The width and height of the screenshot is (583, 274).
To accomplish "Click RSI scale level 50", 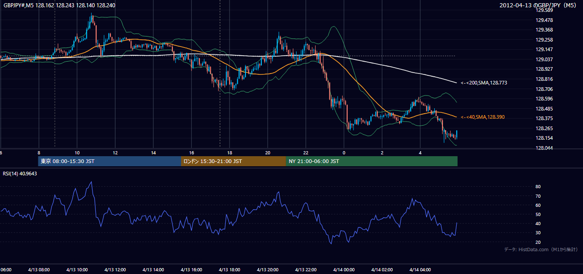I will click(x=538, y=214).
